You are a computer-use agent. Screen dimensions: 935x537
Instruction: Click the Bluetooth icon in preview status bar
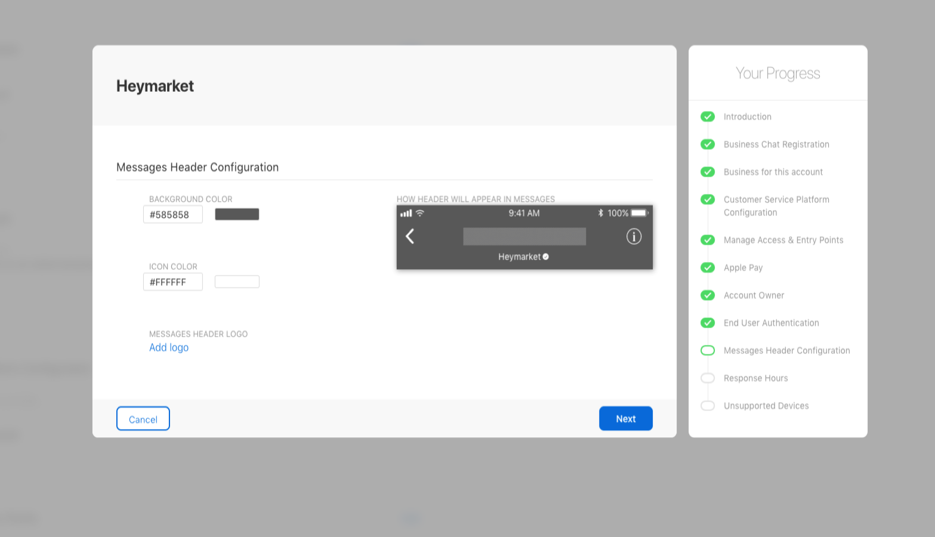tap(601, 213)
